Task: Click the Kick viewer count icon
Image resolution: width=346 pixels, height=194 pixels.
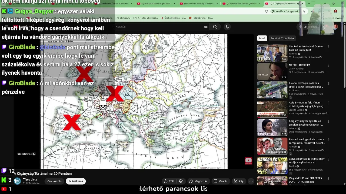Action: (4, 180)
